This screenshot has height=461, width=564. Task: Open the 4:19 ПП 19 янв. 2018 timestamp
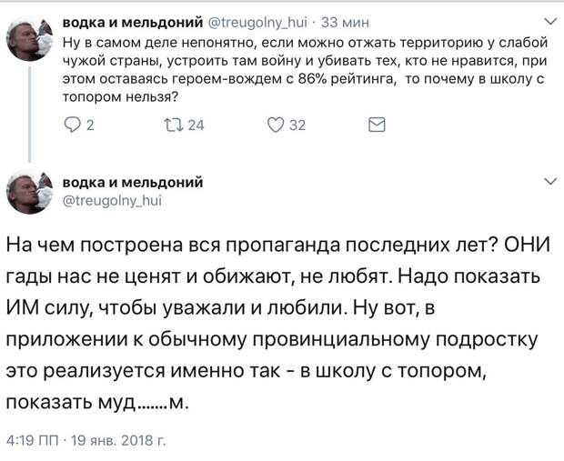coord(86,440)
